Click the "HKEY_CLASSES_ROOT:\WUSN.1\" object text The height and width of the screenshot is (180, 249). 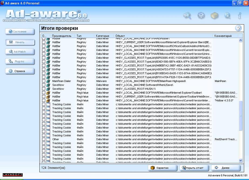coord(136,89)
